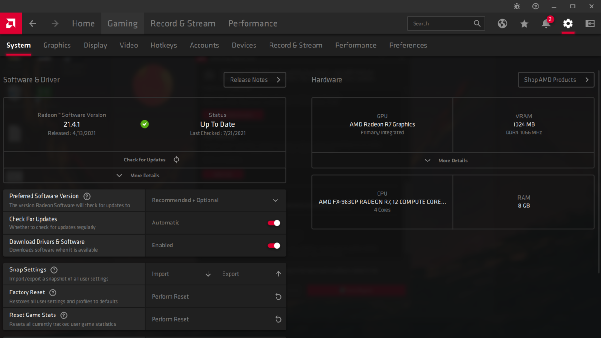Expand More Details under Software & Driver
The height and width of the screenshot is (338, 601).
(x=145, y=175)
